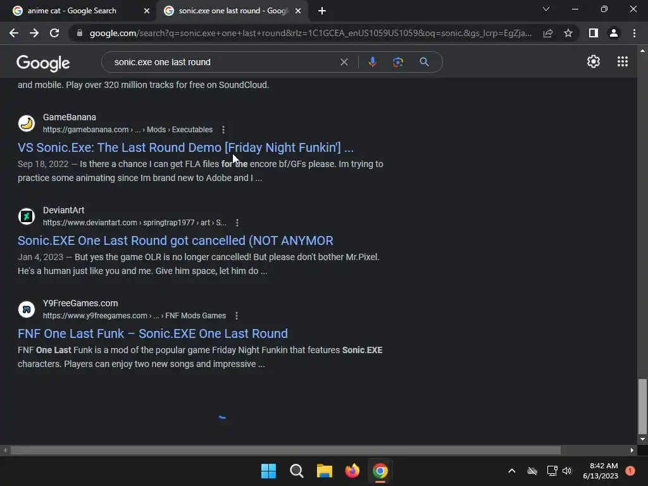Open Sonic.EXE One Last Round got cancelled link
Viewport: 648px width, 486px height.
(x=175, y=240)
